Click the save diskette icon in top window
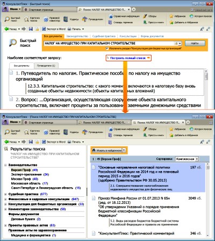This screenshot has height=241, width=215. [31, 29]
